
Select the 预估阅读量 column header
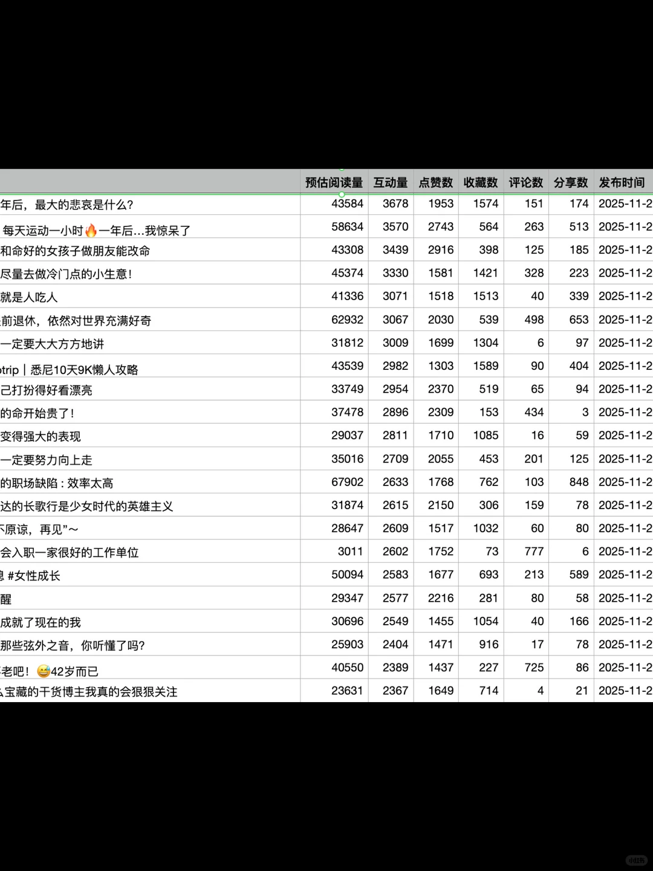tap(334, 182)
